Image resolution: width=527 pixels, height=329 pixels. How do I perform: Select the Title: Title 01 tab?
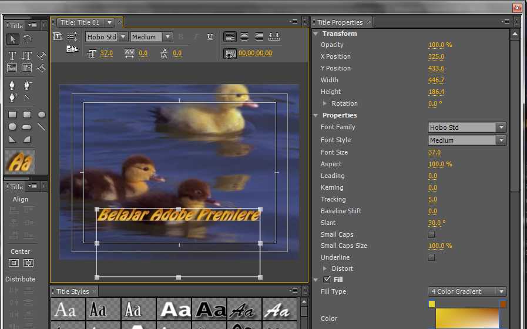80,22
